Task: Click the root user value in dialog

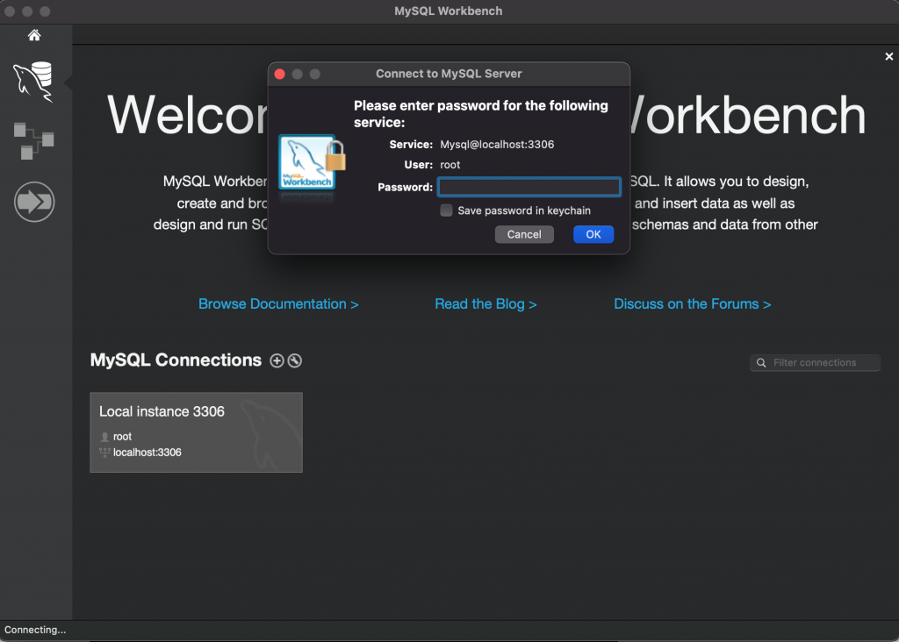Action: [x=450, y=165]
